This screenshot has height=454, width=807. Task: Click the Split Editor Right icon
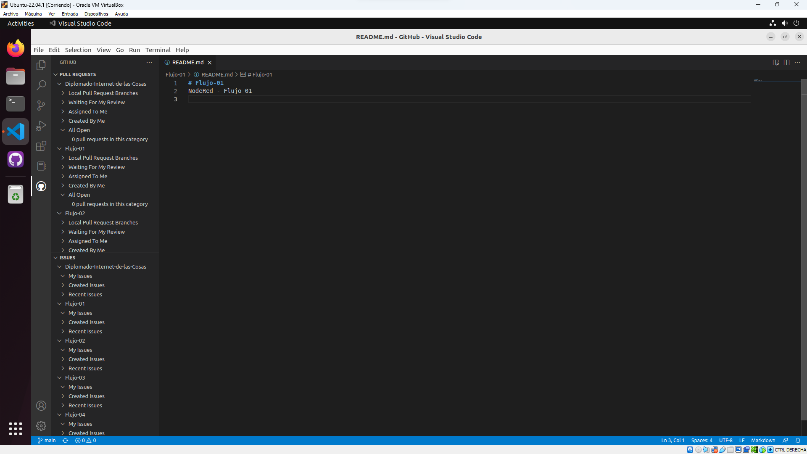coord(786,62)
